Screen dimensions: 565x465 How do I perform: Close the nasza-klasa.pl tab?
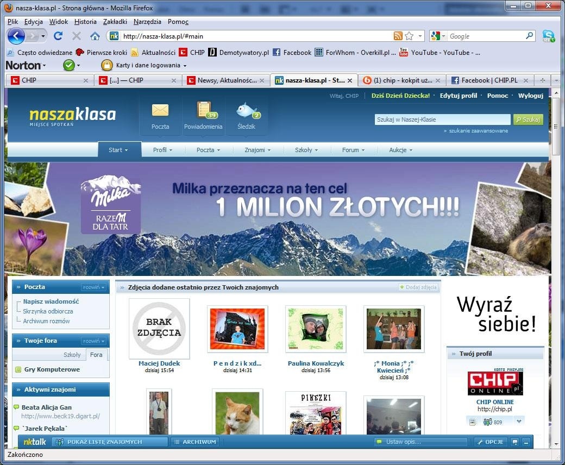click(x=349, y=80)
